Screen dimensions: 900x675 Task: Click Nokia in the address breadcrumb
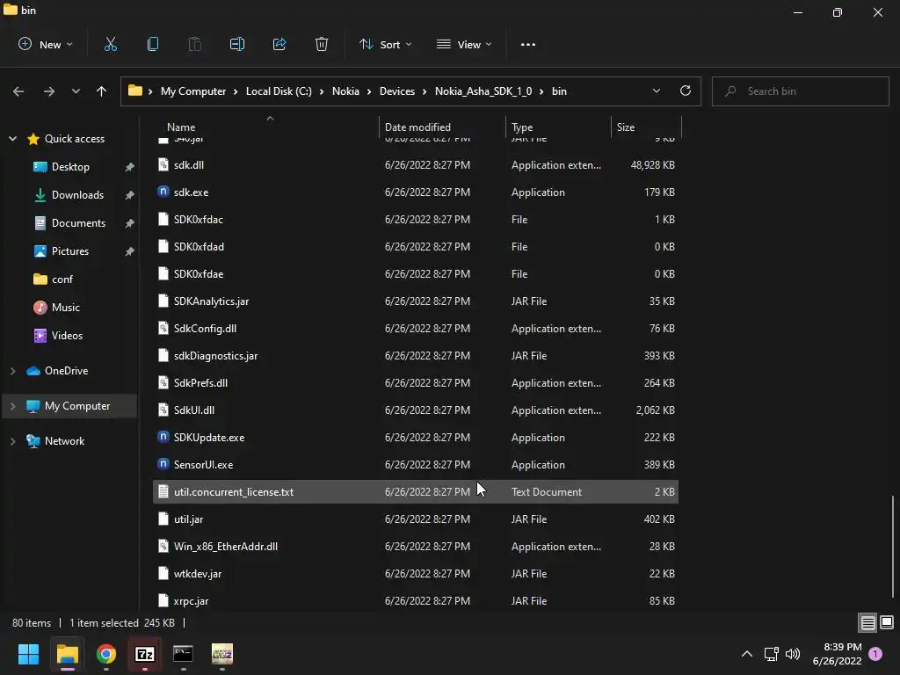(345, 91)
